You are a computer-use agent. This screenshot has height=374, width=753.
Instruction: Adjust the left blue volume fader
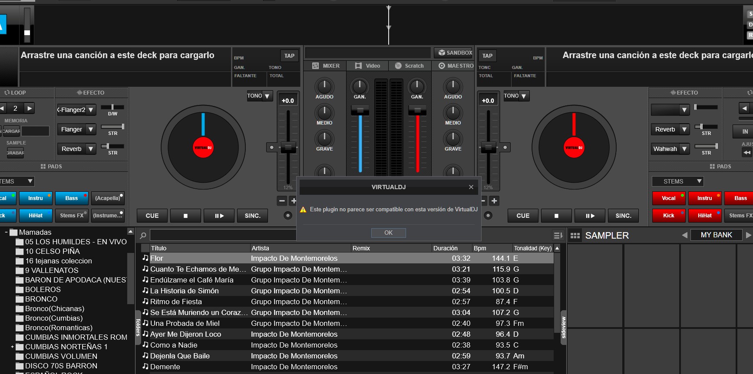pos(360,111)
